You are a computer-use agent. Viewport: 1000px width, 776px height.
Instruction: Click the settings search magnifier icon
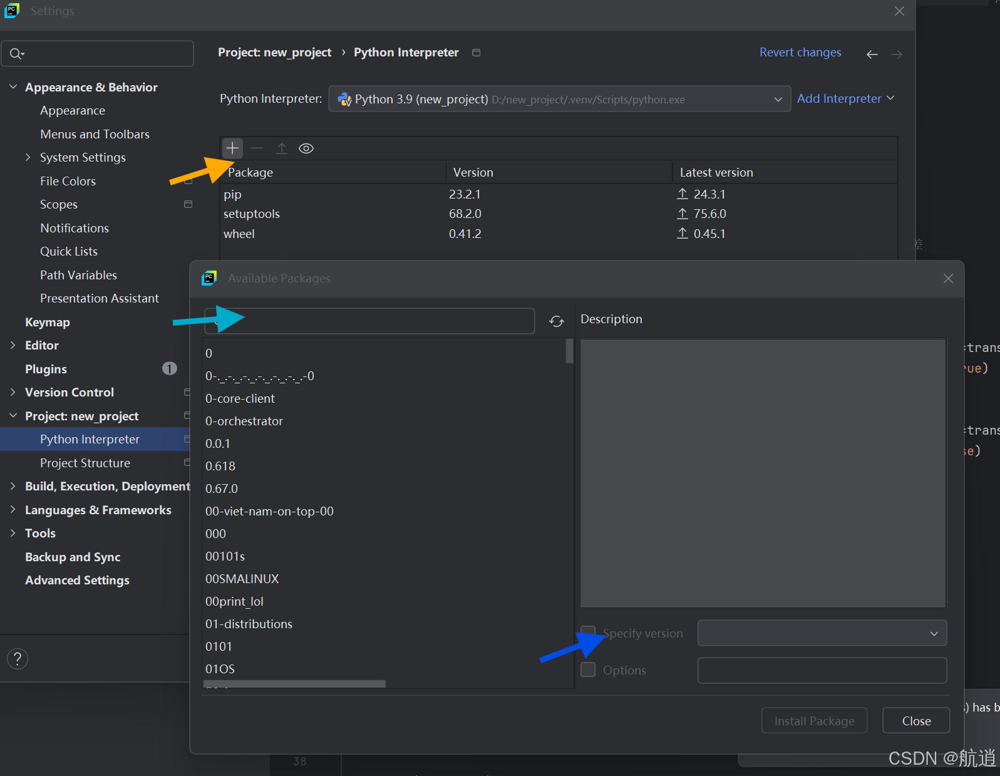[x=17, y=54]
